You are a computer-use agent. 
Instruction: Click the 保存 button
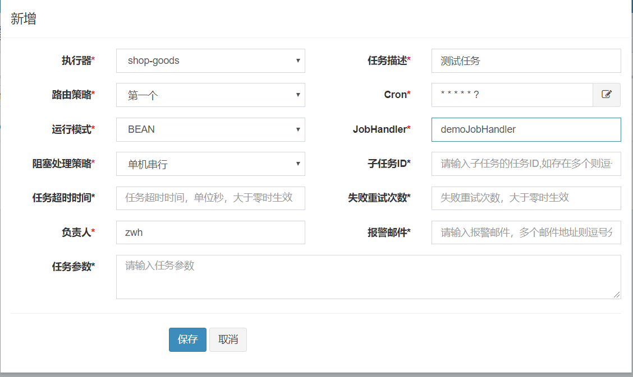(x=188, y=339)
